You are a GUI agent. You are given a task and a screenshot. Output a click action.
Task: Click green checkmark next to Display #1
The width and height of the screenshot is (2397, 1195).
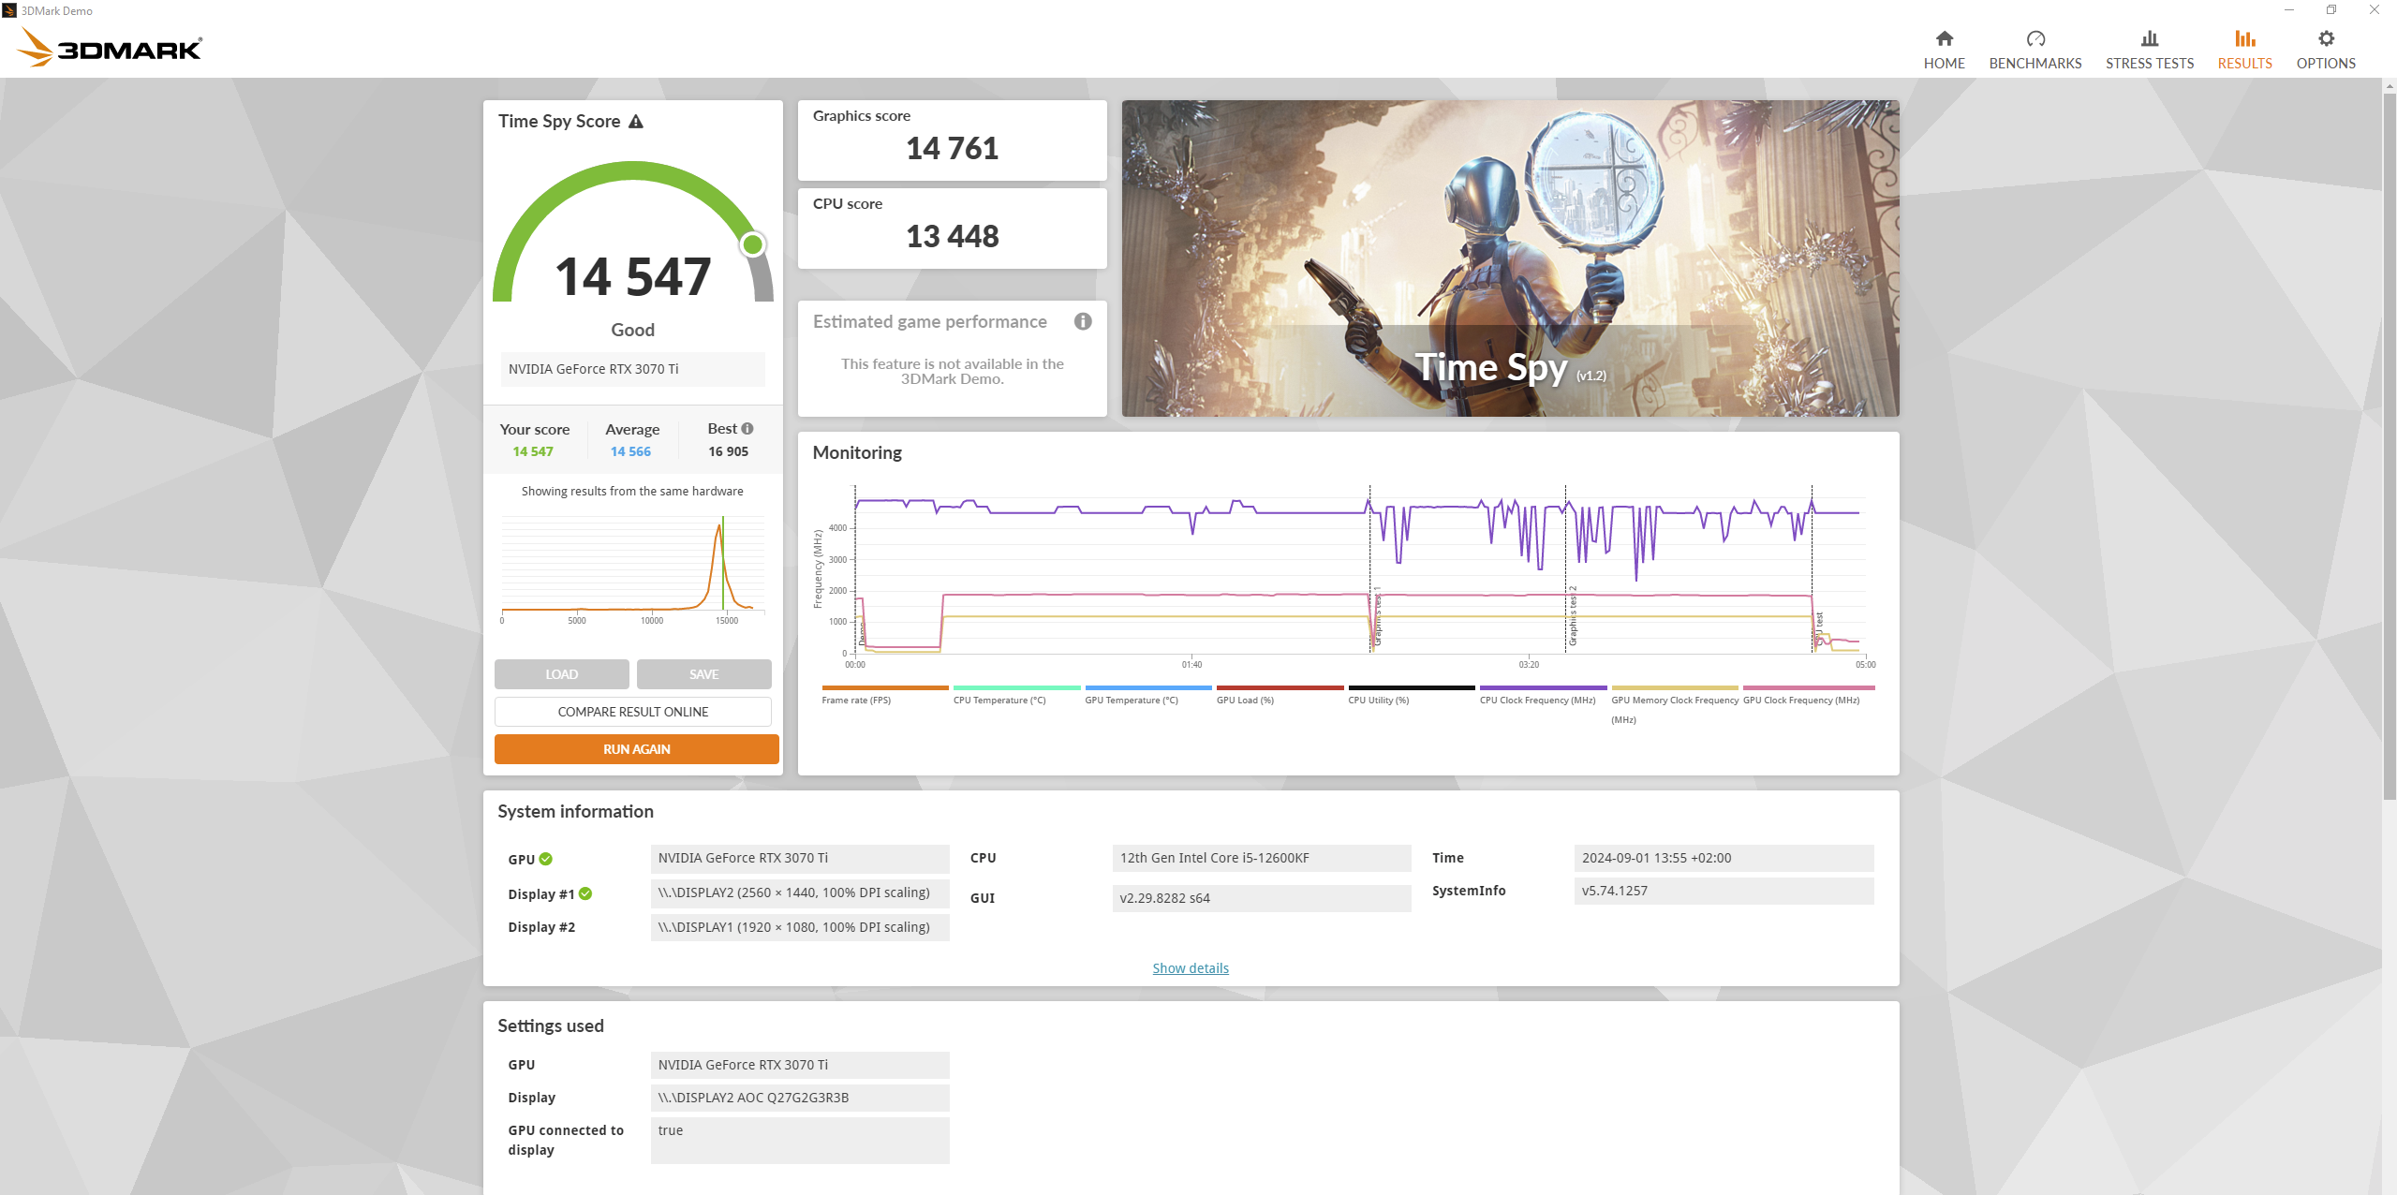pos(585,893)
